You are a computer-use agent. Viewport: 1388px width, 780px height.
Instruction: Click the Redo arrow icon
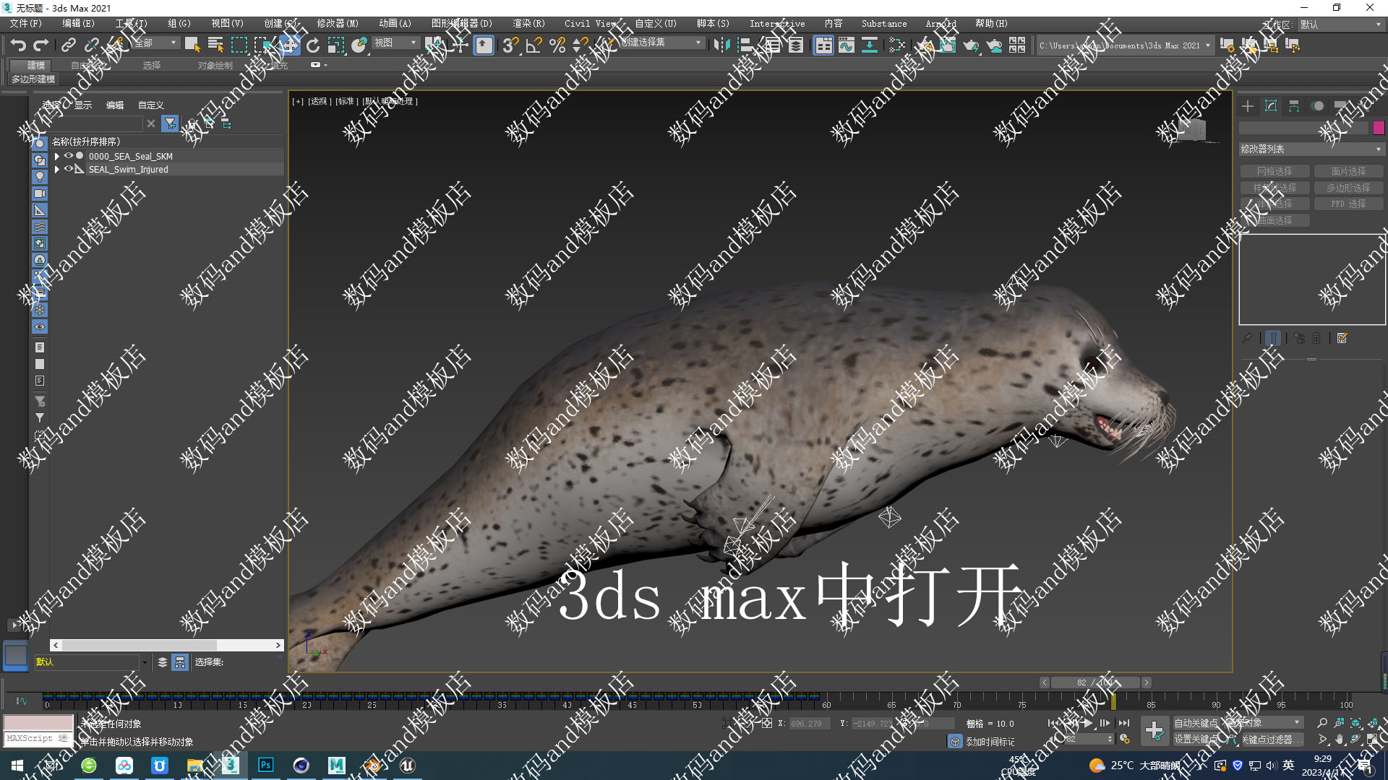[41, 45]
